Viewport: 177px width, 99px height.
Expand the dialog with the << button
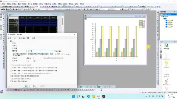(9, 86)
